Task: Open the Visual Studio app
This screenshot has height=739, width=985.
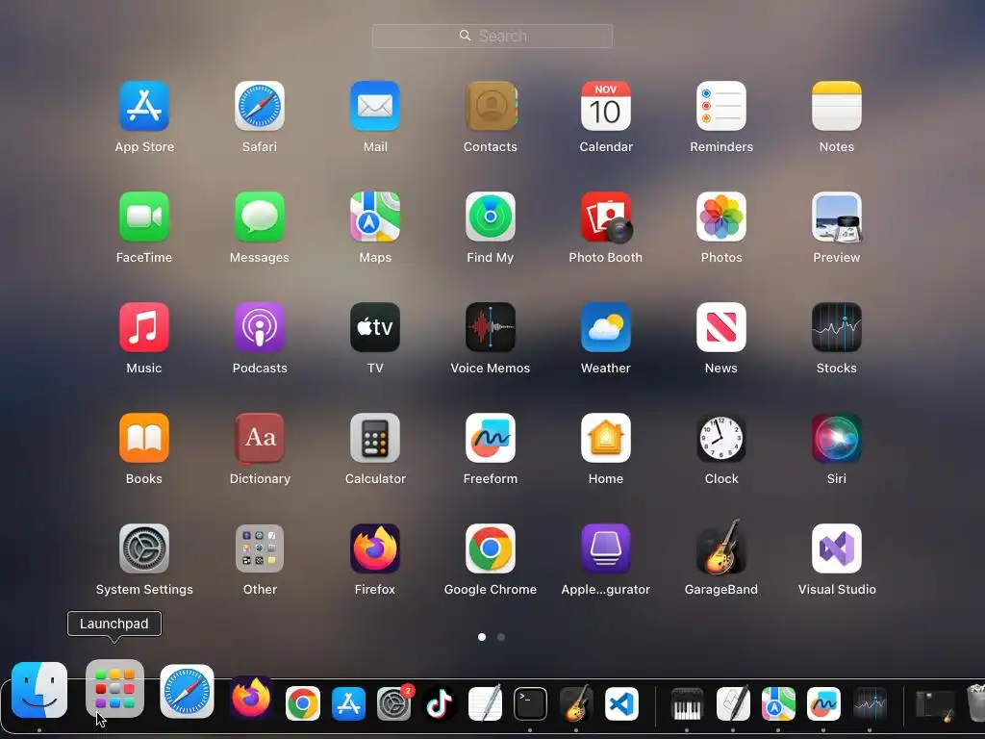Action: (837, 548)
